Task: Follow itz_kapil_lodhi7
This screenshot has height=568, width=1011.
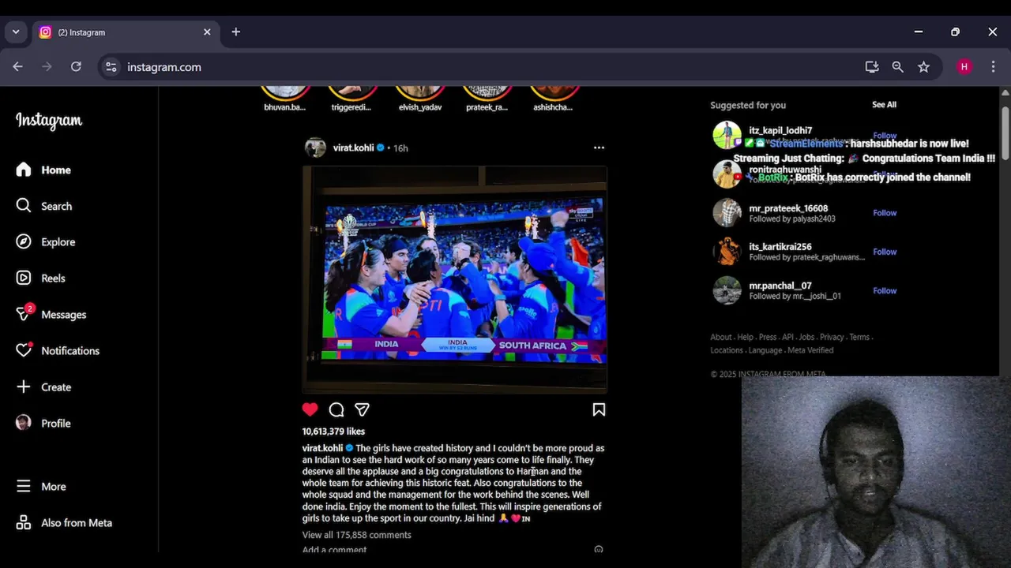Action: [885, 136]
